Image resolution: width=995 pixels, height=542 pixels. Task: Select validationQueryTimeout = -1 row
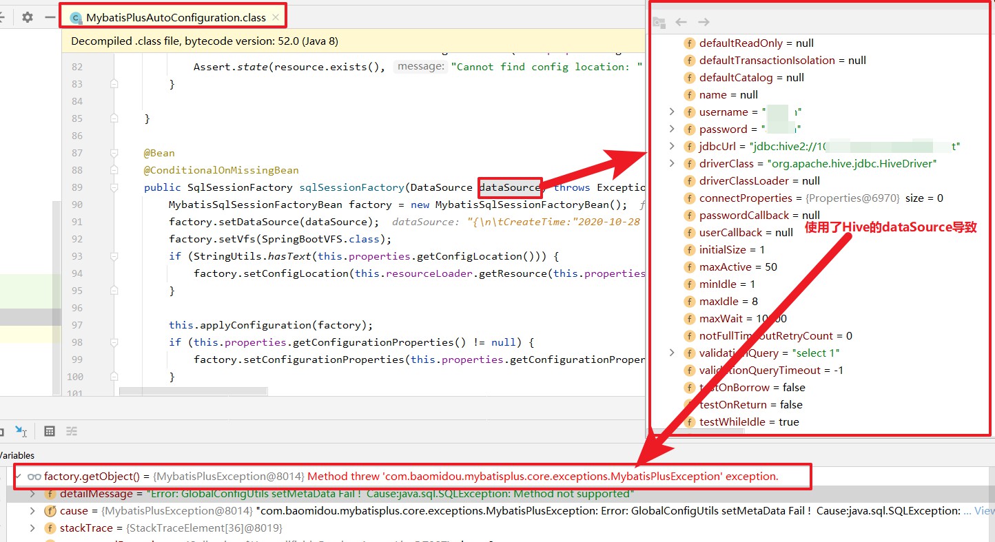click(x=763, y=370)
